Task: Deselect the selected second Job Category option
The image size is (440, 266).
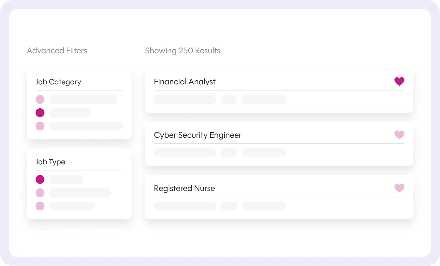Action: 40,113
